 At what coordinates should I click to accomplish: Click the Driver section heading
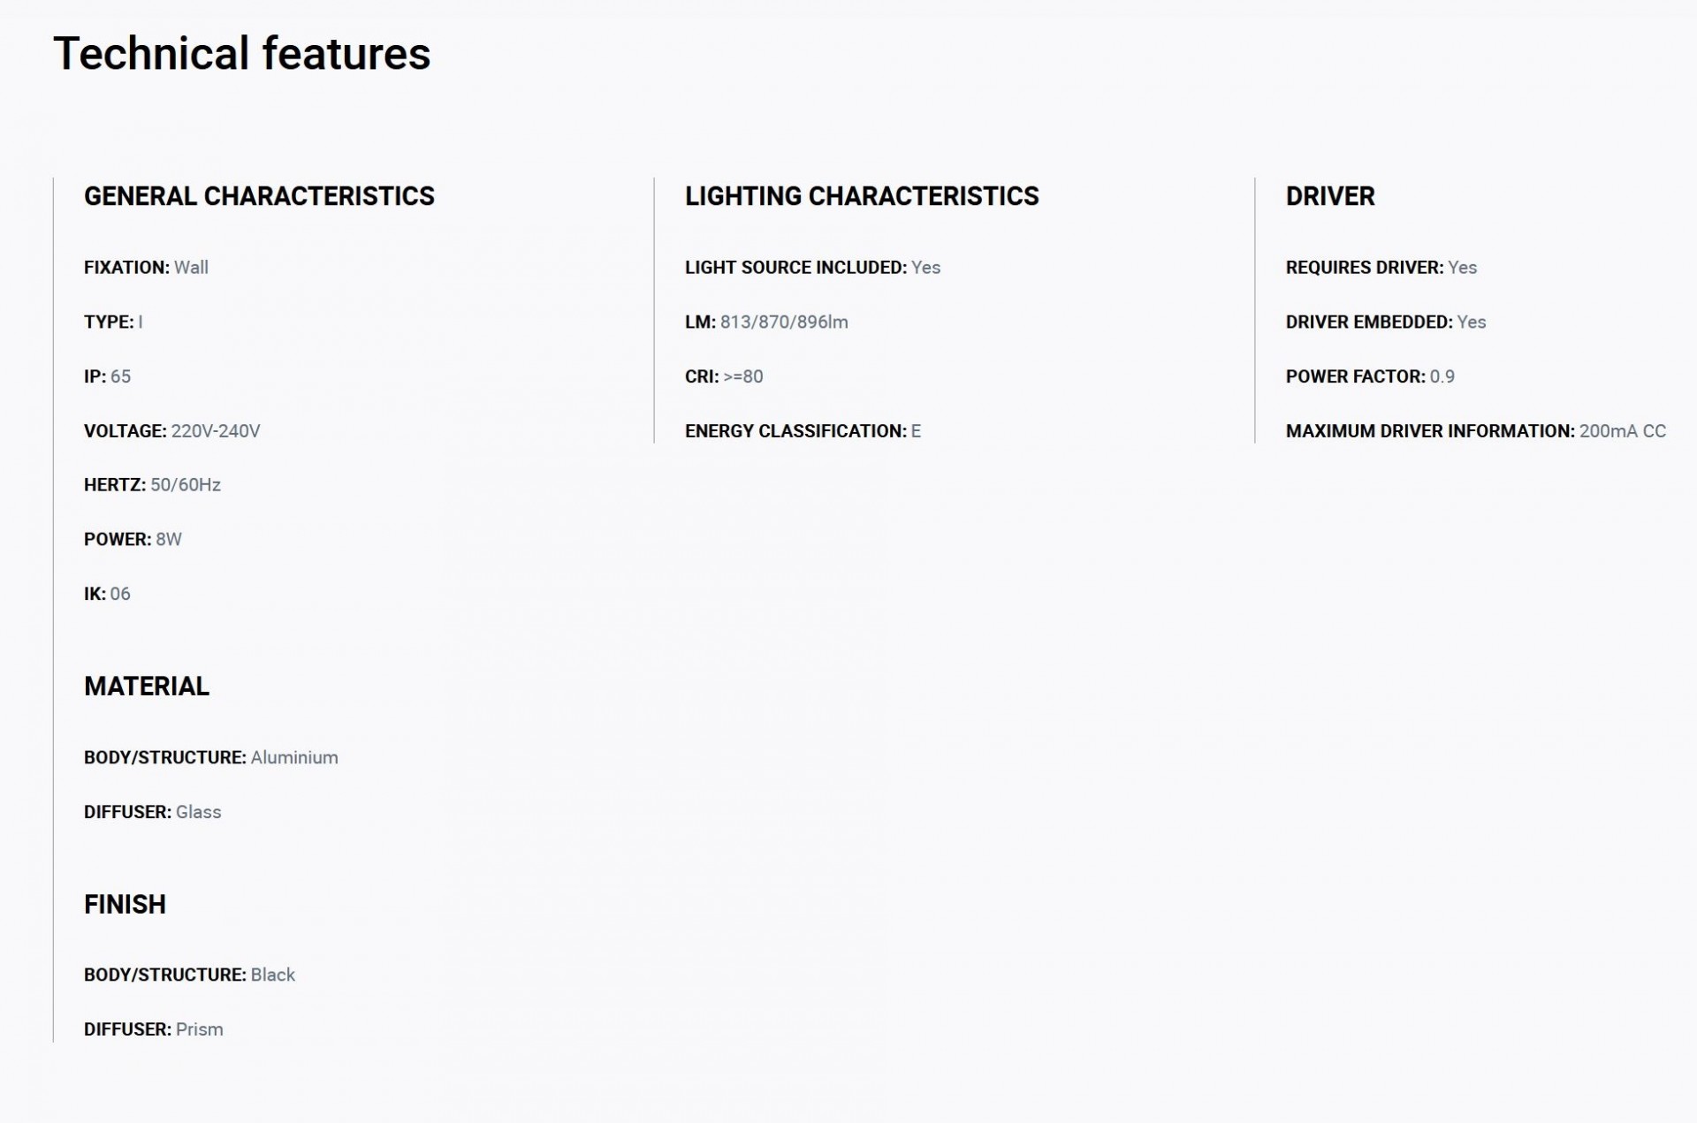point(1330,196)
